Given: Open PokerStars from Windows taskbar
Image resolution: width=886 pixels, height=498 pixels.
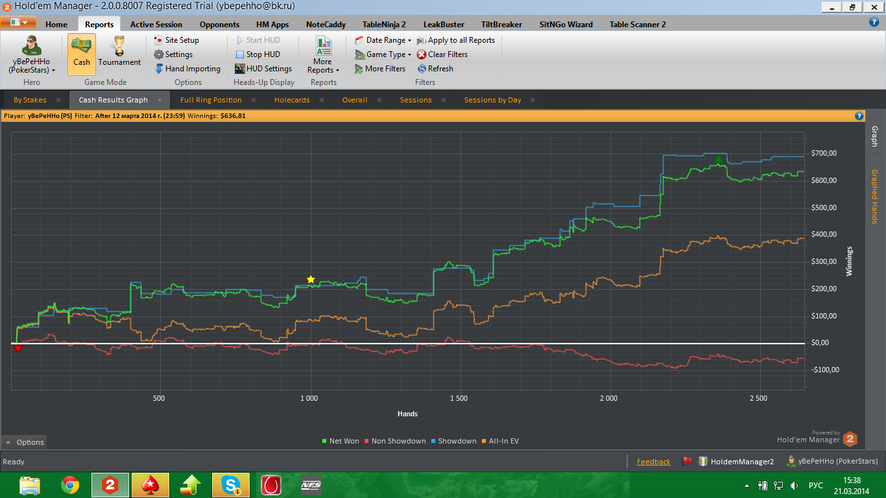Looking at the screenshot, I should point(150,484).
